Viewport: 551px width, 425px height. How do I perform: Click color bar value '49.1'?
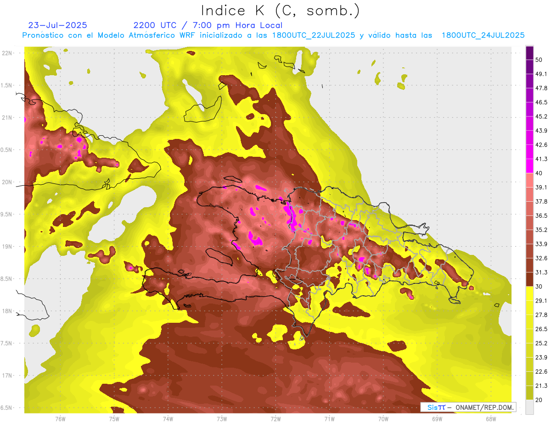541,74
